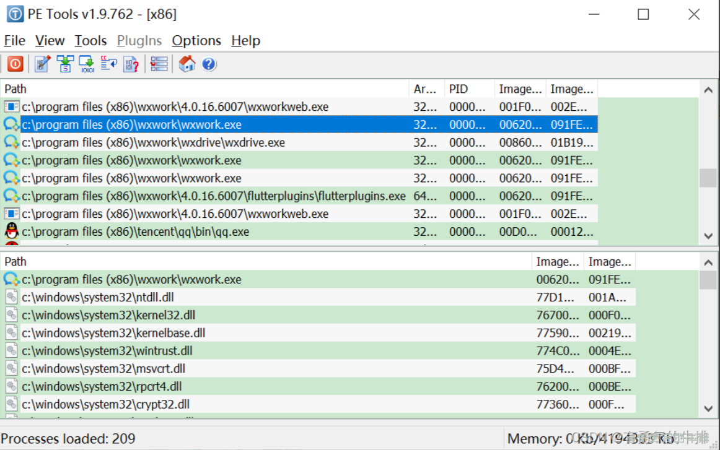Screen dimensions: 720x450
Task: Click the Processes loaded: 209 status text
Action: (68, 438)
